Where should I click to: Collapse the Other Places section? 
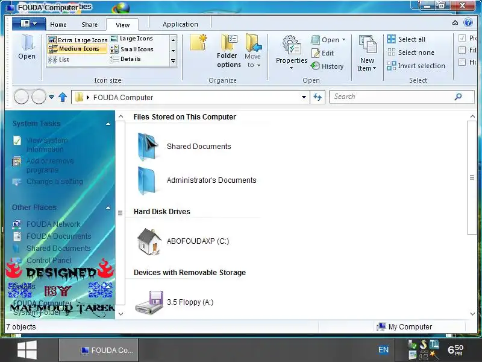point(108,208)
